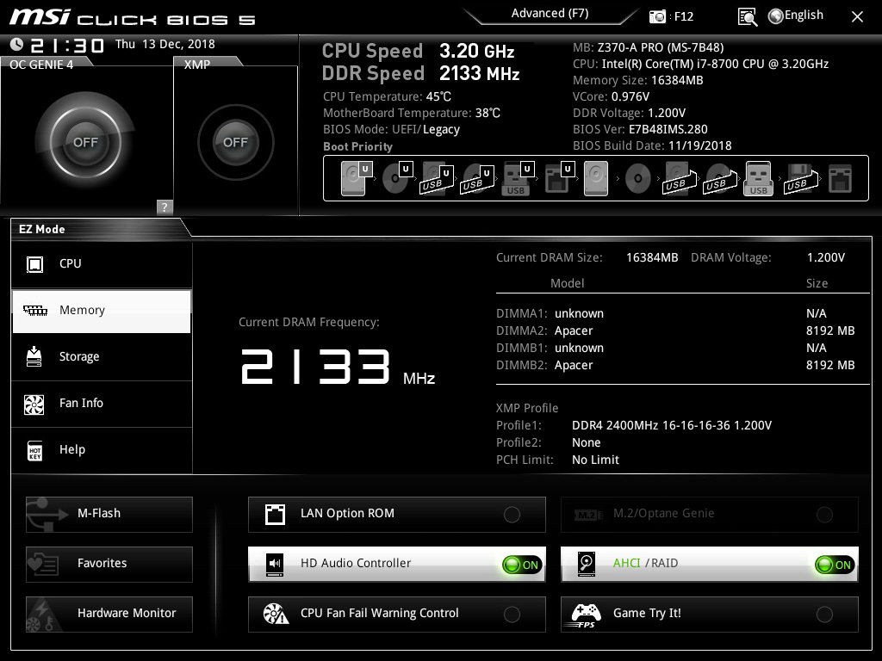
Task: Select UEFI network boot device icon
Action: click(558, 178)
